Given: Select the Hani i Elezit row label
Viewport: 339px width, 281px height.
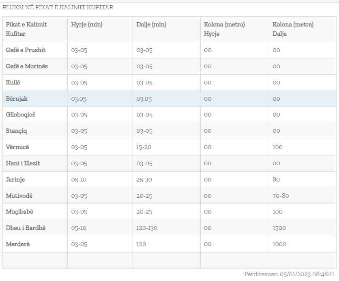Looking at the screenshot, I should [23, 163].
